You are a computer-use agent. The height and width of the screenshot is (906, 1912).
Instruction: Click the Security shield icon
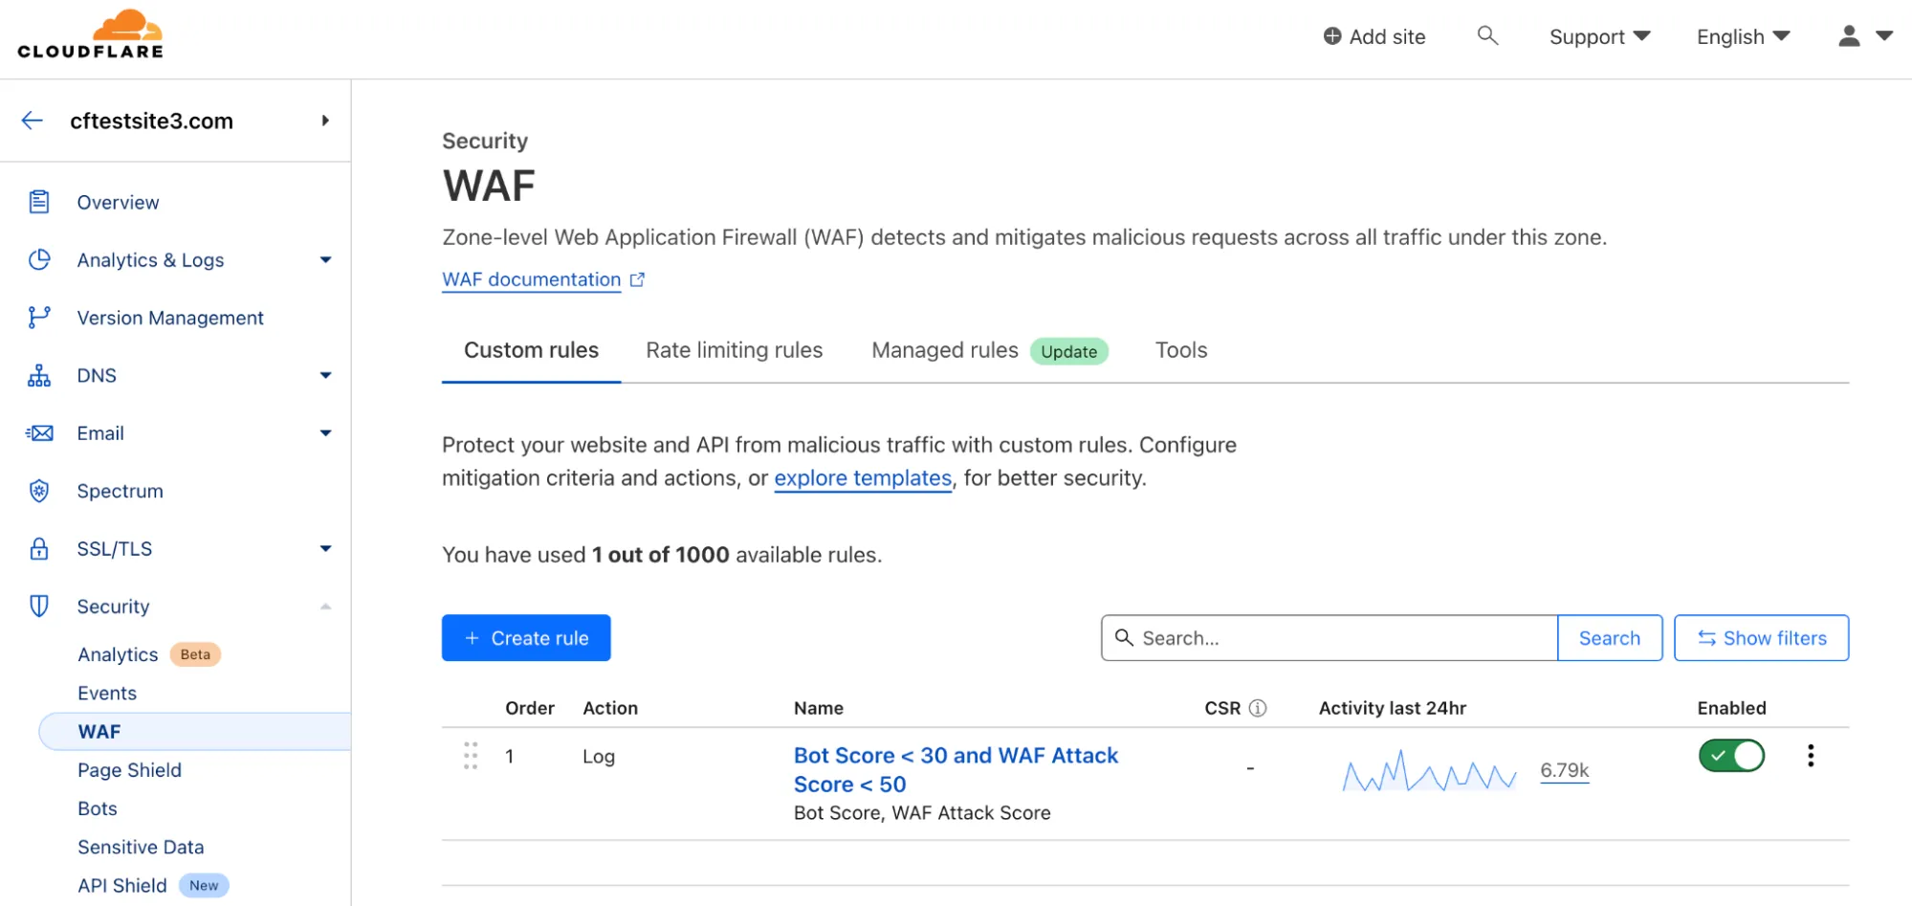(x=38, y=606)
